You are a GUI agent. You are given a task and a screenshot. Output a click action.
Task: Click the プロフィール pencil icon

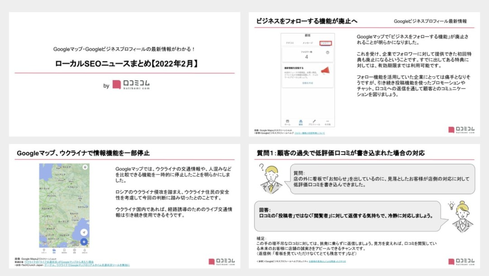coord(313,120)
